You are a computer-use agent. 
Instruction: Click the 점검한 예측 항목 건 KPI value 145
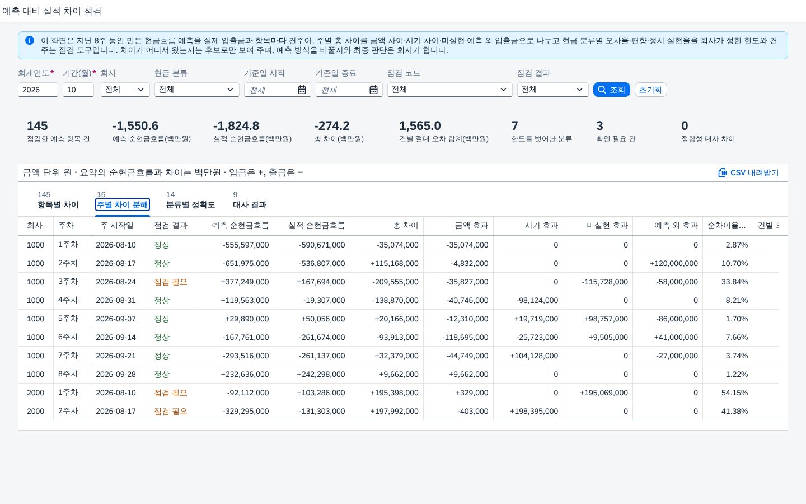tap(38, 126)
